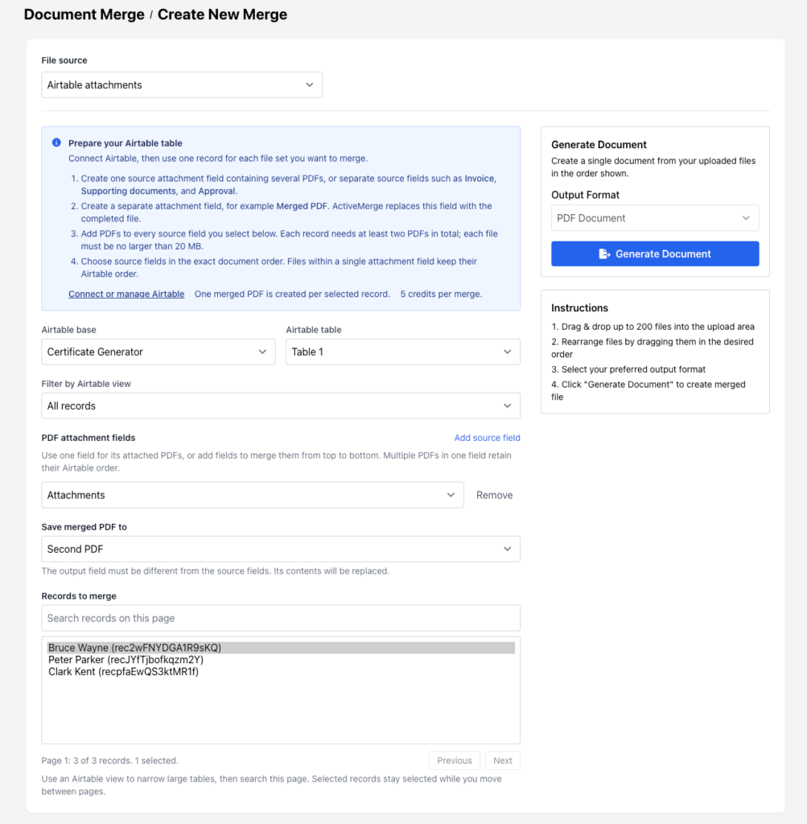Click the Create New Merge heading
The height and width of the screenshot is (824, 807).
click(222, 14)
